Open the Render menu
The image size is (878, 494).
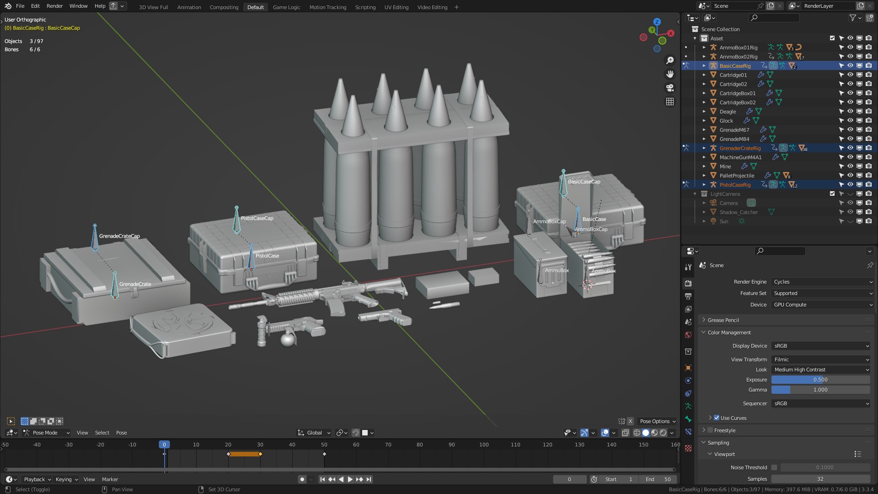tap(54, 6)
